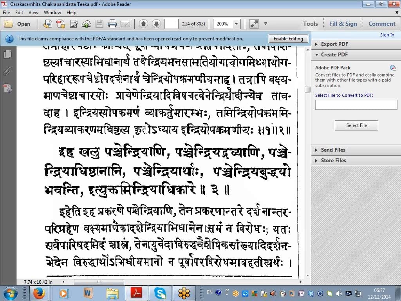Click the page number input field
Viewport: 401px width, 301px height.
click(172, 24)
